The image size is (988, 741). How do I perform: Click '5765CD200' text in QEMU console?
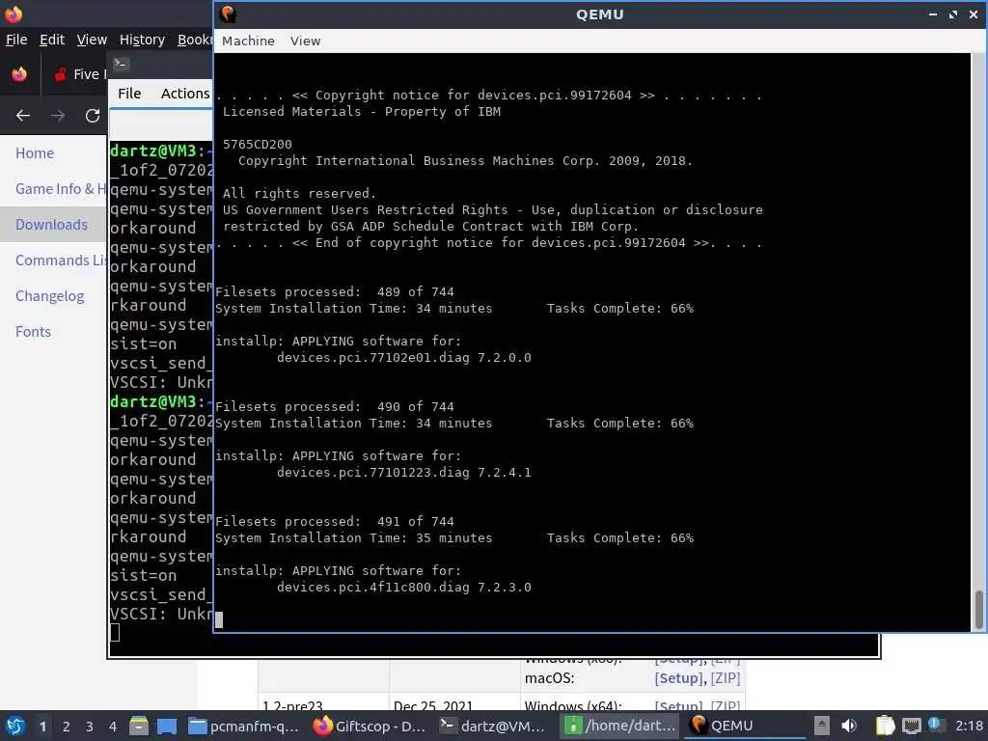[x=257, y=145]
